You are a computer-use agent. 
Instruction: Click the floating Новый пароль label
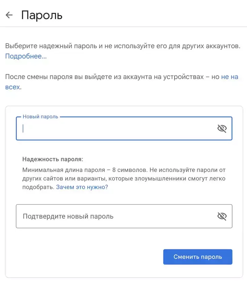pos(40,116)
